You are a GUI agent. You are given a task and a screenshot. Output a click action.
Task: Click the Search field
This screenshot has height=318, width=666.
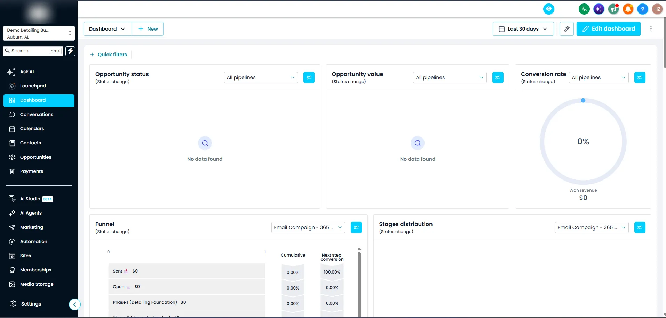point(33,51)
